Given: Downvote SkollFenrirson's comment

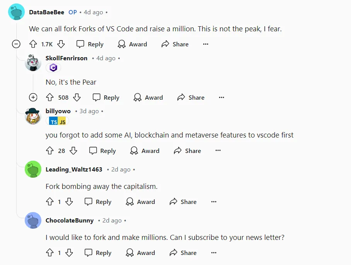Looking at the screenshot, I should (76, 97).
